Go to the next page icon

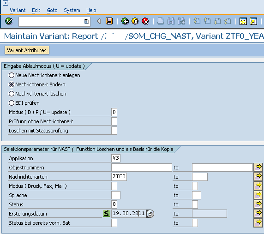(x=217, y=21)
